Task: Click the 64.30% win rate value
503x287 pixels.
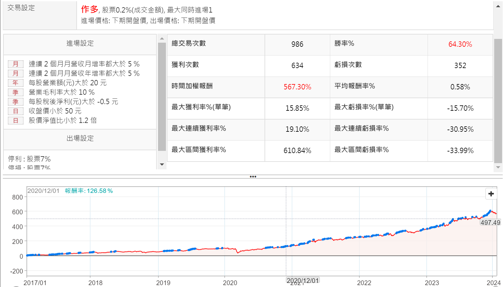Action: (460, 44)
